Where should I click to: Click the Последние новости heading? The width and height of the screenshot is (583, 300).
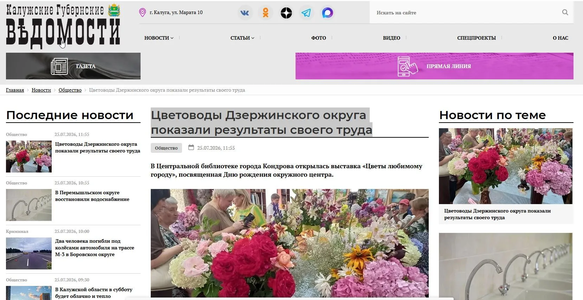coord(70,115)
